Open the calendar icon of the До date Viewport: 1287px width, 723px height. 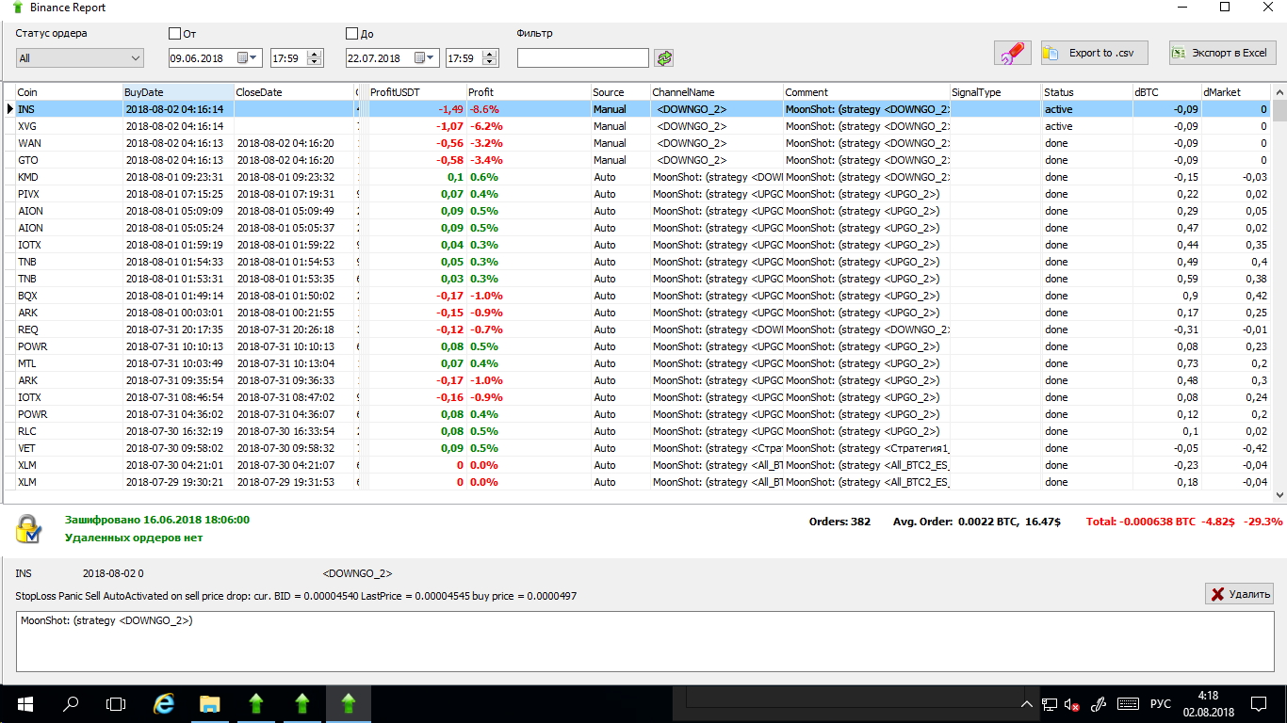tap(419, 58)
